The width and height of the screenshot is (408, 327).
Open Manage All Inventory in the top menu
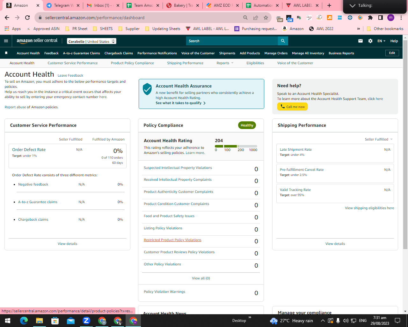coord(308,53)
